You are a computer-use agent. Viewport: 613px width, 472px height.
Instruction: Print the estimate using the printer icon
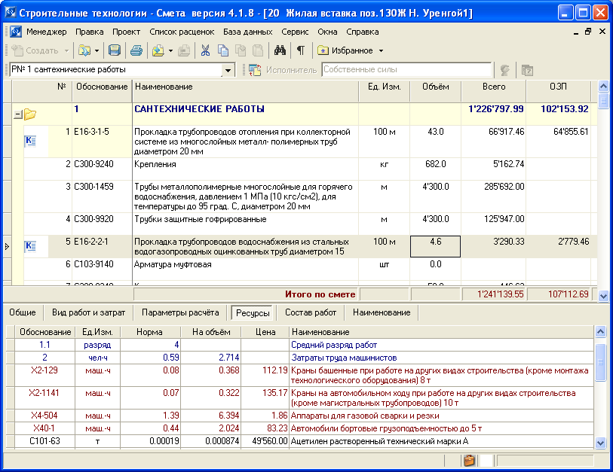tap(136, 50)
